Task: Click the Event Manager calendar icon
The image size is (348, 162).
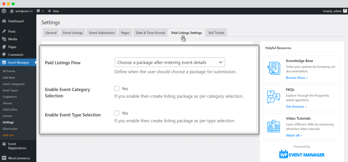Action: (4, 62)
